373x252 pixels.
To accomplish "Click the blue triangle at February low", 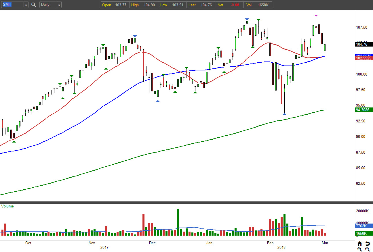I will pos(284,114).
